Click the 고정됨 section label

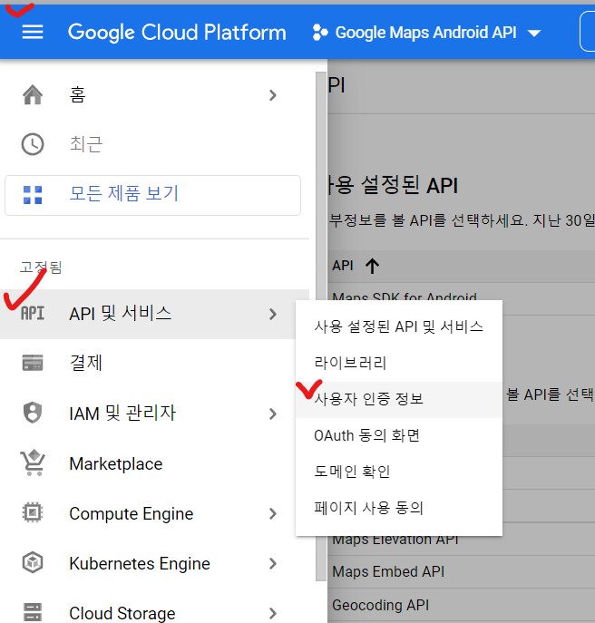click(41, 267)
